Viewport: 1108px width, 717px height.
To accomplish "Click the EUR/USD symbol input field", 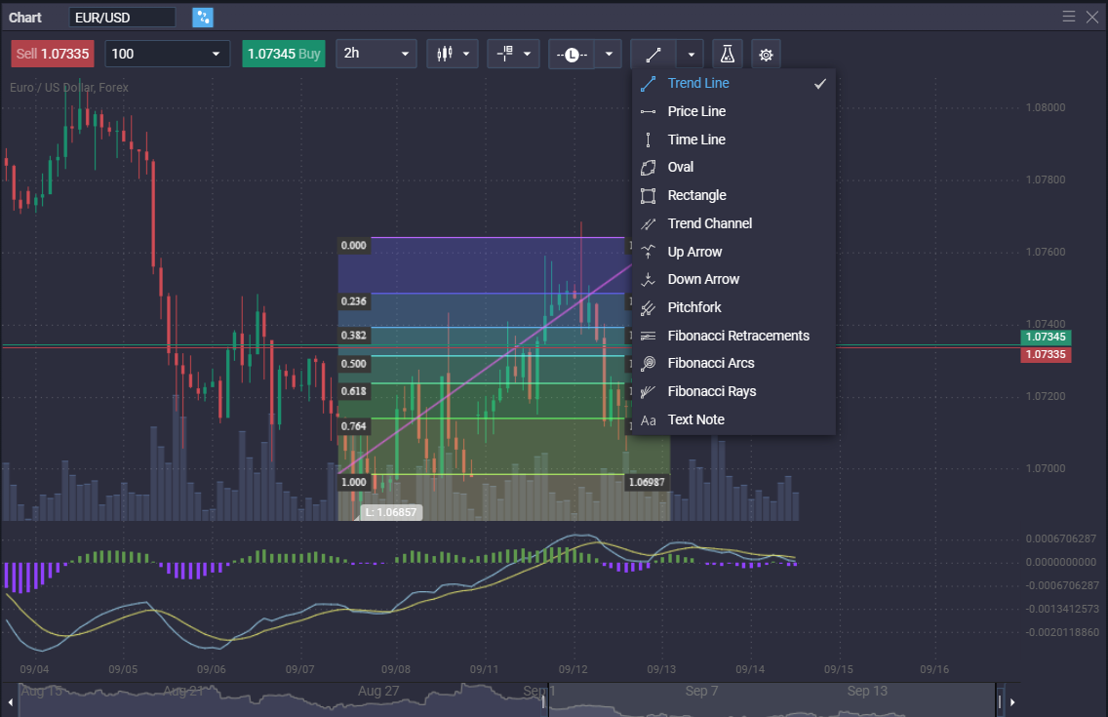I will (122, 18).
